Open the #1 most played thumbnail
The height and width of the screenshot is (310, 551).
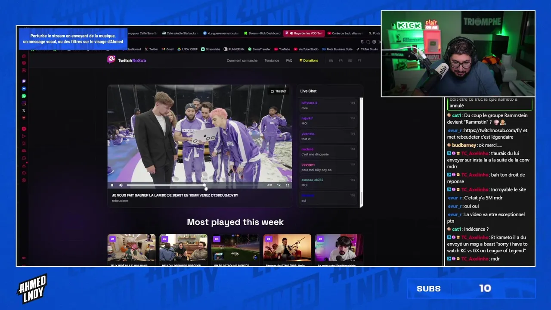pos(131,248)
